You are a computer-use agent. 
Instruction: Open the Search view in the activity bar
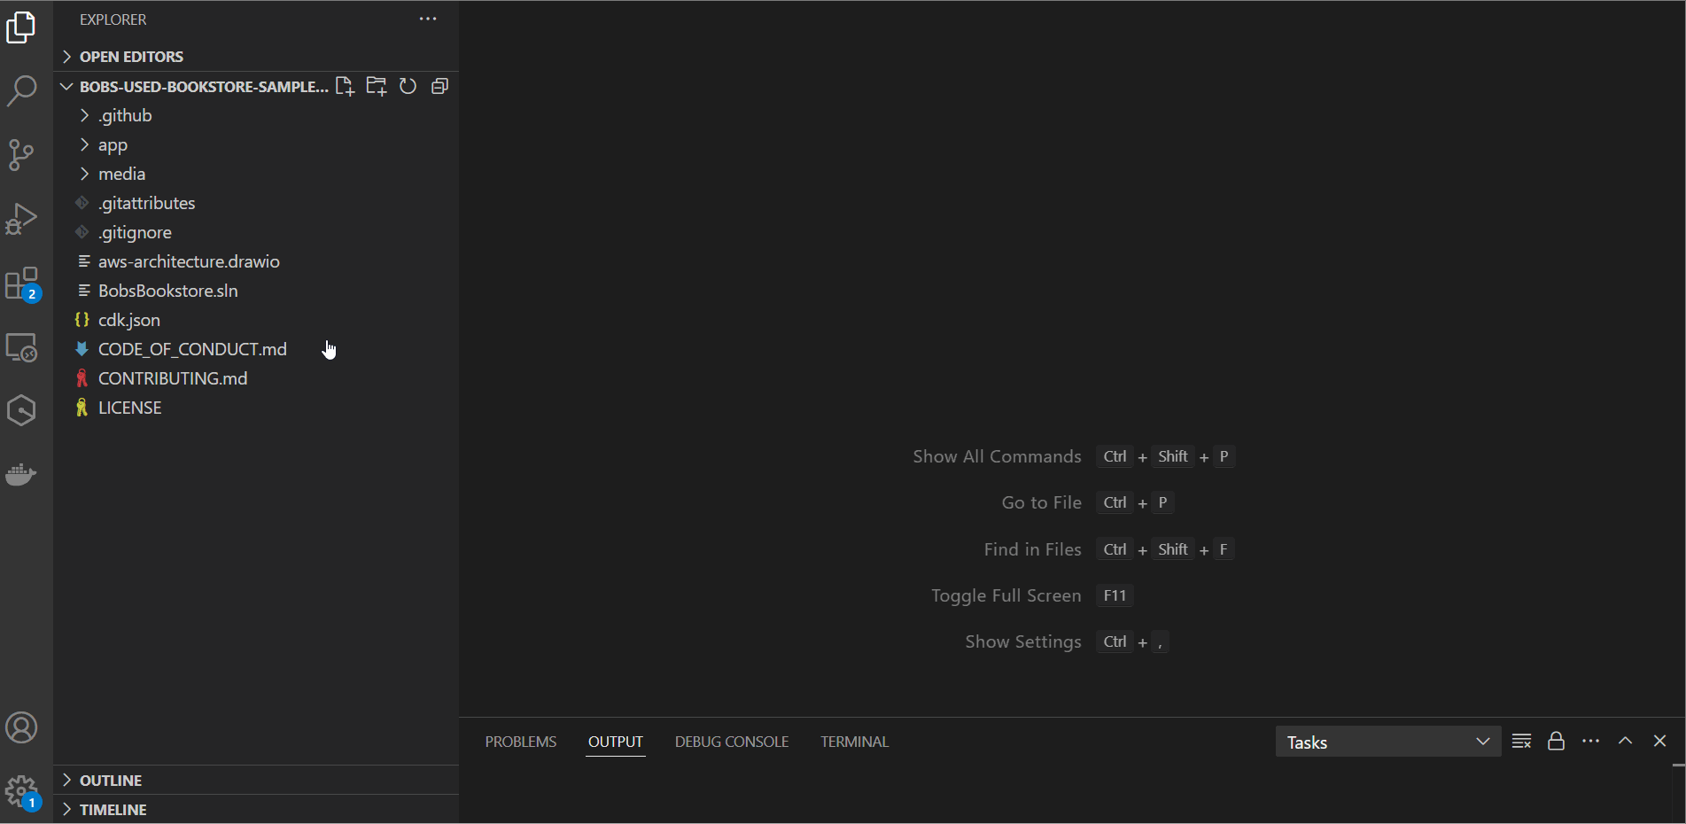[21, 91]
